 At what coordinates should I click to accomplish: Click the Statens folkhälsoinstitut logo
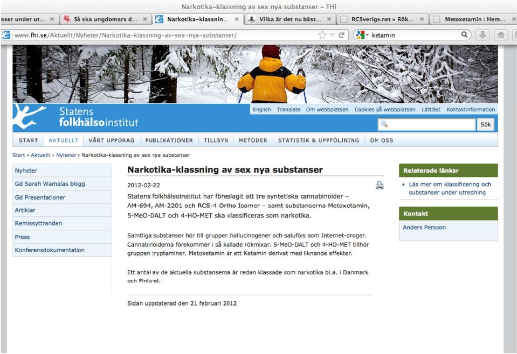(x=75, y=117)
